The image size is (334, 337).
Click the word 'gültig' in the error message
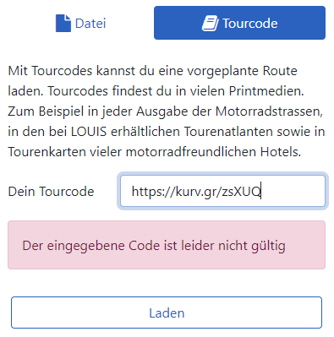pos(268,246)
